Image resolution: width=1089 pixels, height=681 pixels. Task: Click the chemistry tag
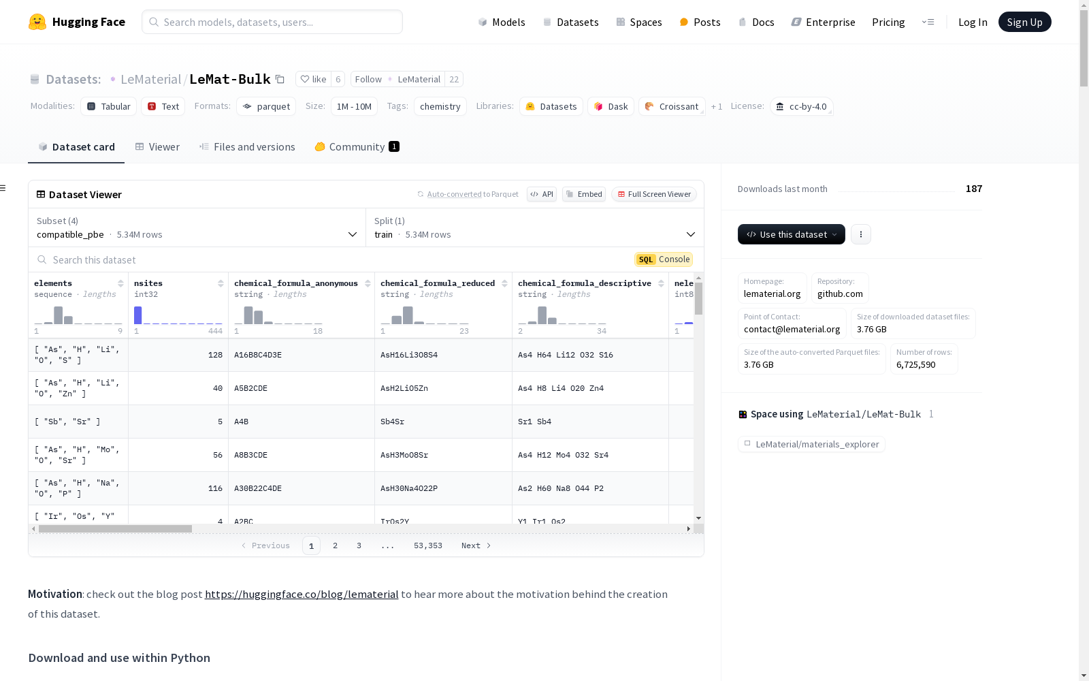tap(440, 106)
